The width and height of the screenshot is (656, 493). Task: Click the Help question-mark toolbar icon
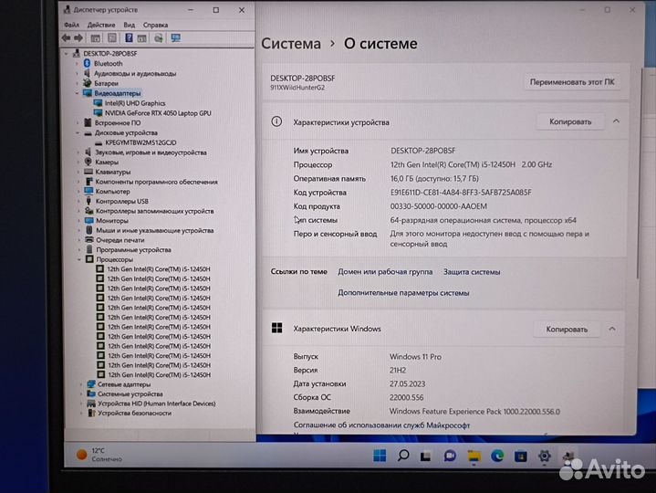(x=129, y=38)
